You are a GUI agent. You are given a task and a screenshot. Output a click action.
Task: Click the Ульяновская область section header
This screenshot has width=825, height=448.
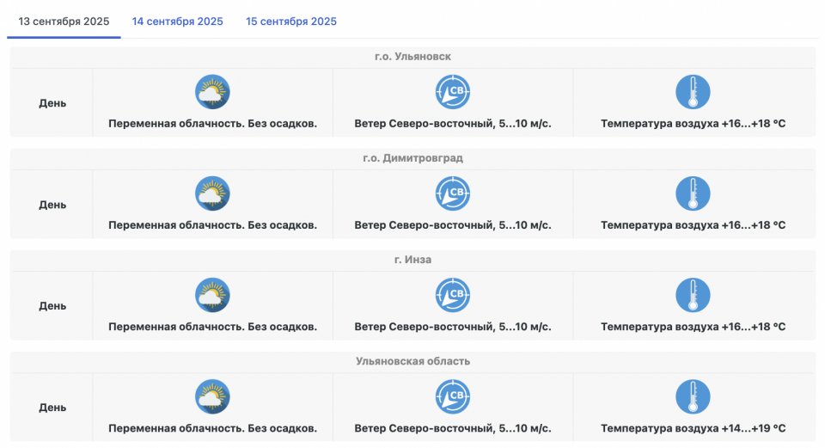[412, 361]
